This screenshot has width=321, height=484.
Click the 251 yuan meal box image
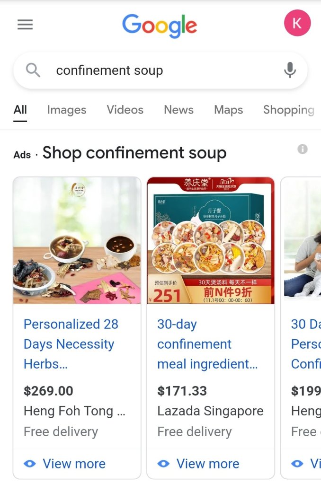[211, 241]
